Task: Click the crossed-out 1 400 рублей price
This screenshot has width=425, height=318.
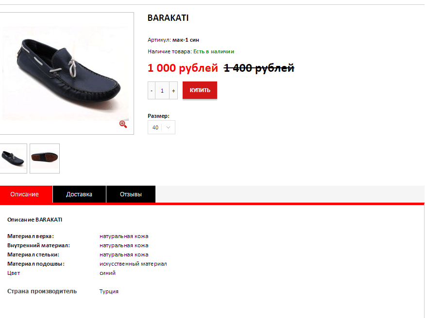Action: click(259, 68)
